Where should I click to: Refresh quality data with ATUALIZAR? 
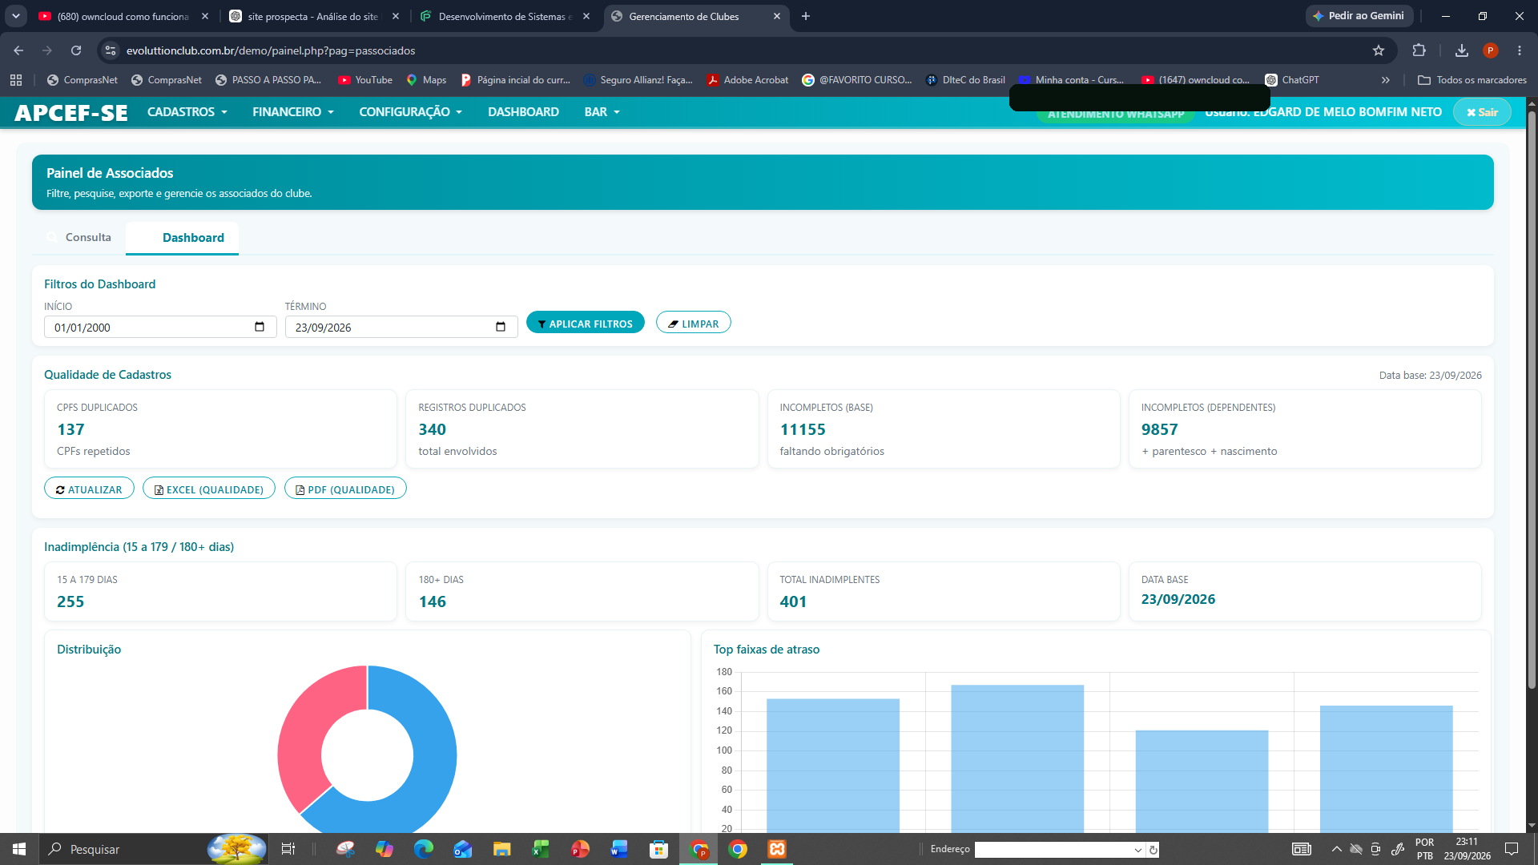point(89,489)
